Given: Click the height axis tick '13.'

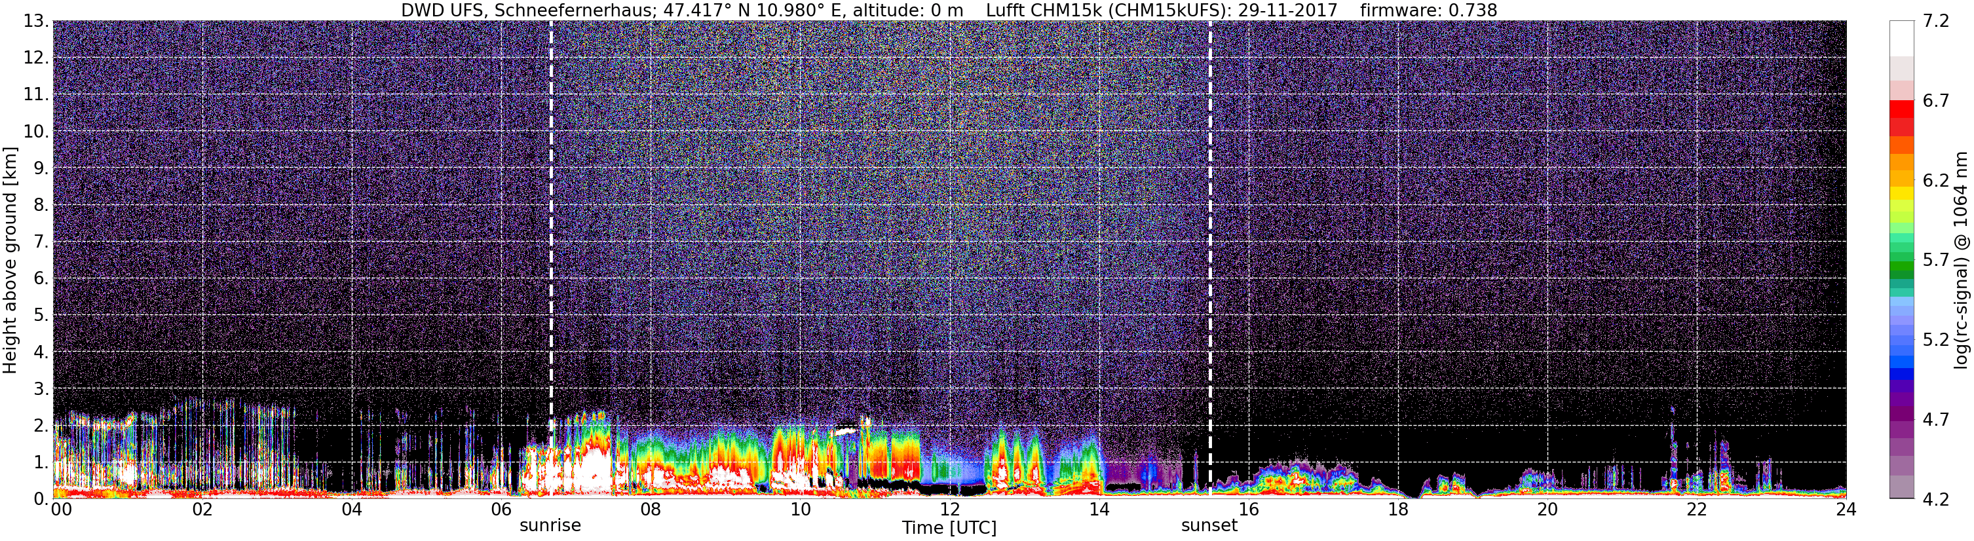Looking at the screenshot, I should (x=36, y=21).
